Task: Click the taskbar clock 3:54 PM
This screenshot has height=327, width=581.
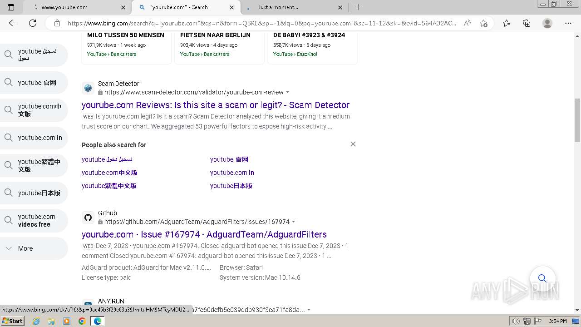Action: [557, 321]
